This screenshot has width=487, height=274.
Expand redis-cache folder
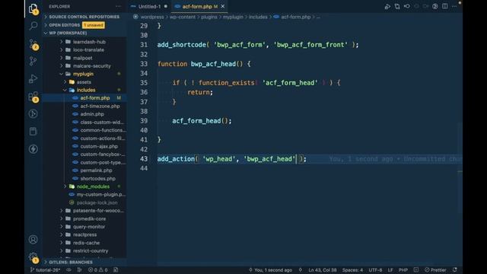(x=86, y=243)
